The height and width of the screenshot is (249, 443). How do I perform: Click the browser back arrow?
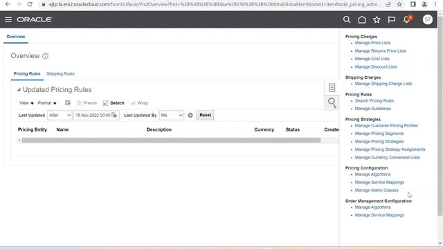[x=8, y=4]
